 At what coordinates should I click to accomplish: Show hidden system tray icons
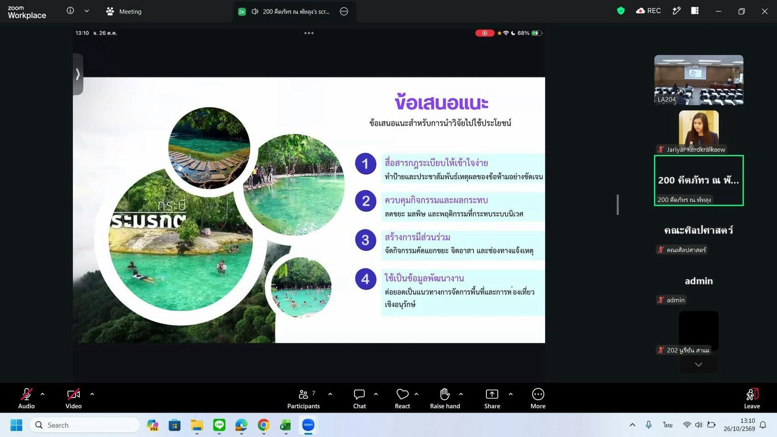[632, 425]
